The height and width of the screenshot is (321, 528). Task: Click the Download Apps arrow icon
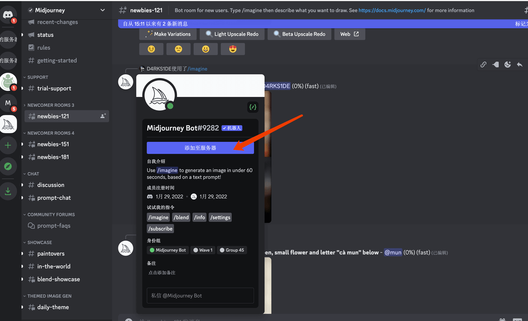coord(8,191)
